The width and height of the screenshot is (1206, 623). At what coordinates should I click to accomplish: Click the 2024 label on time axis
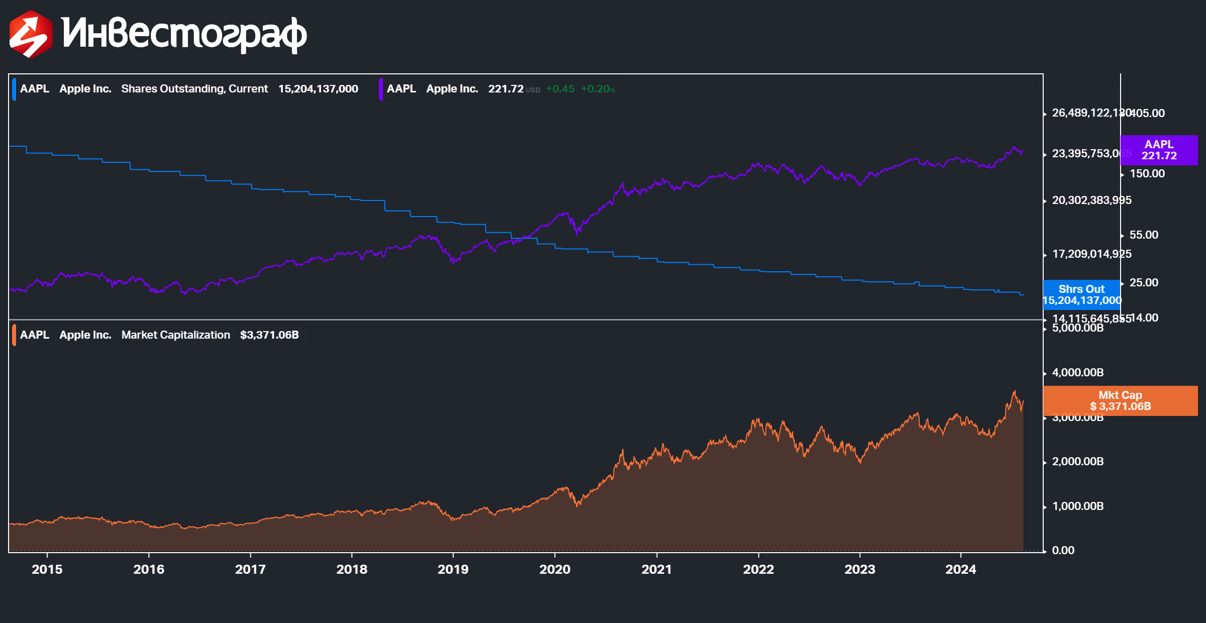tap(961, 569)
